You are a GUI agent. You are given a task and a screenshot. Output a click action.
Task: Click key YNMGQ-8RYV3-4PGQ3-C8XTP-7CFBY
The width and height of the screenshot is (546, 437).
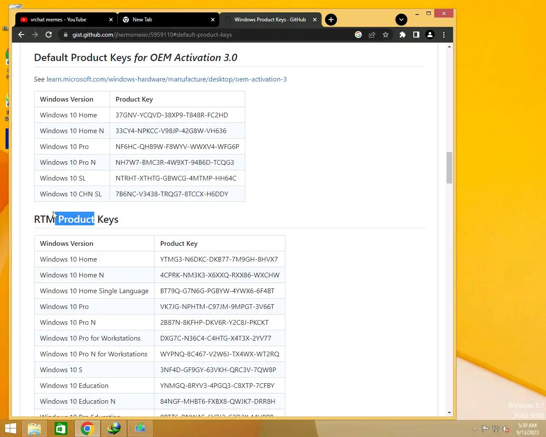(x=217, y=386)
